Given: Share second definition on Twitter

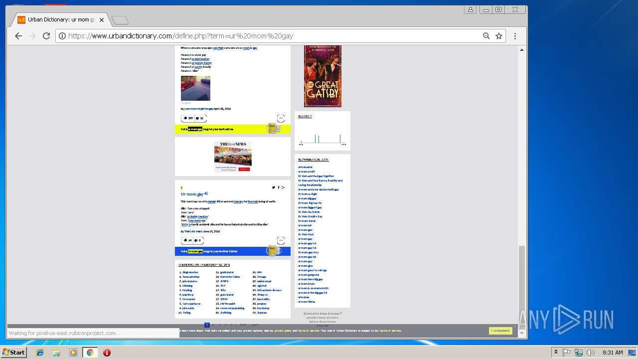Looking at the screenshot, I should coord(273,187).
